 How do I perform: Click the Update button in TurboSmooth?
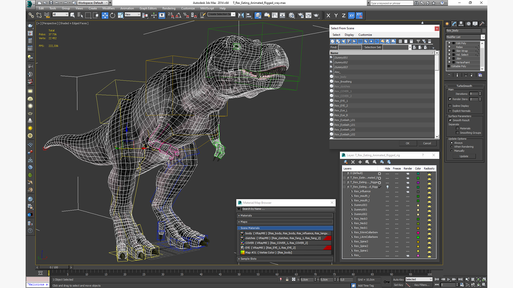[464, 156]
